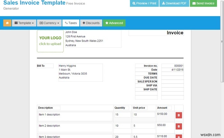The height and width of the screenshot is (138, 224).
Task: Edit invoice number 000001 field
Action: [x=172, y=66]
